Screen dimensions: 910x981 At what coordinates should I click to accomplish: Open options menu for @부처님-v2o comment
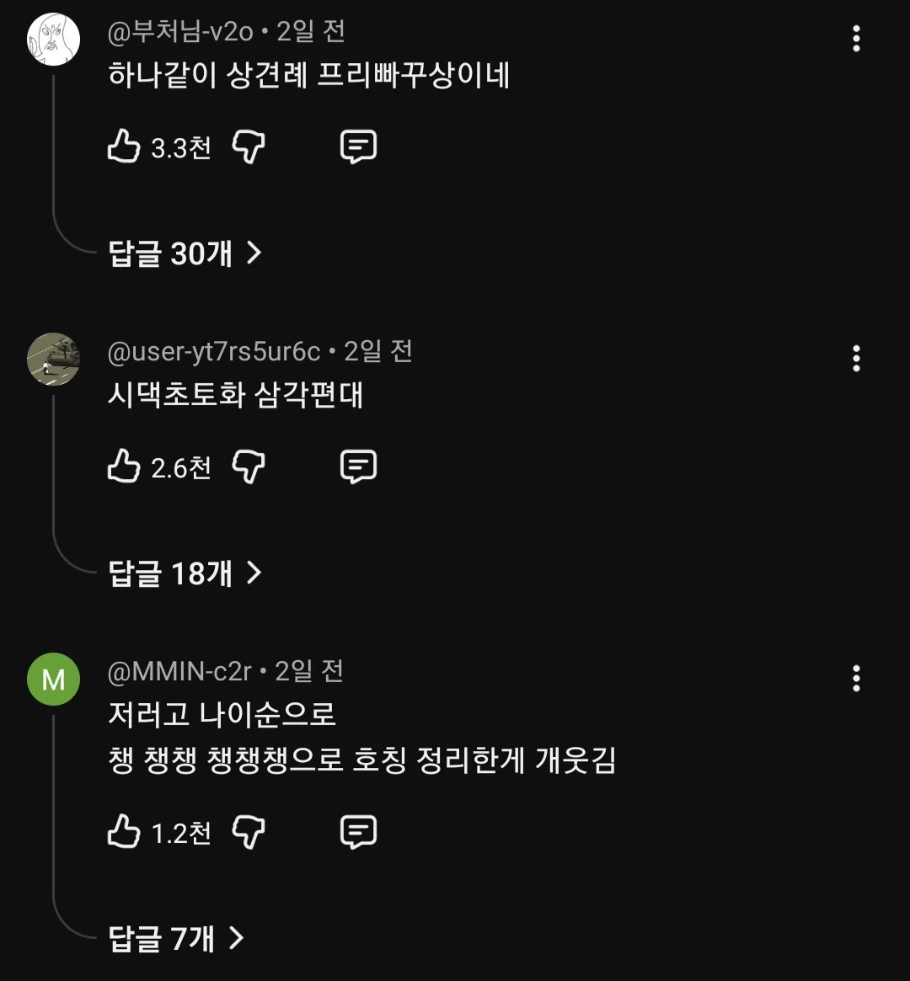click(856, 39)
